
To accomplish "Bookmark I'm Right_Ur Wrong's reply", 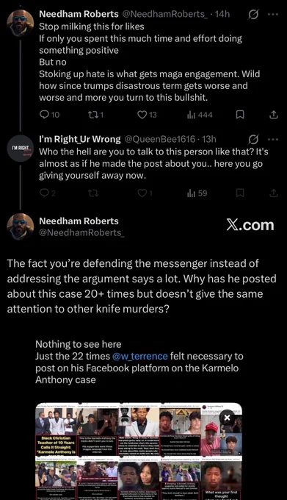I will pos(240,193).
